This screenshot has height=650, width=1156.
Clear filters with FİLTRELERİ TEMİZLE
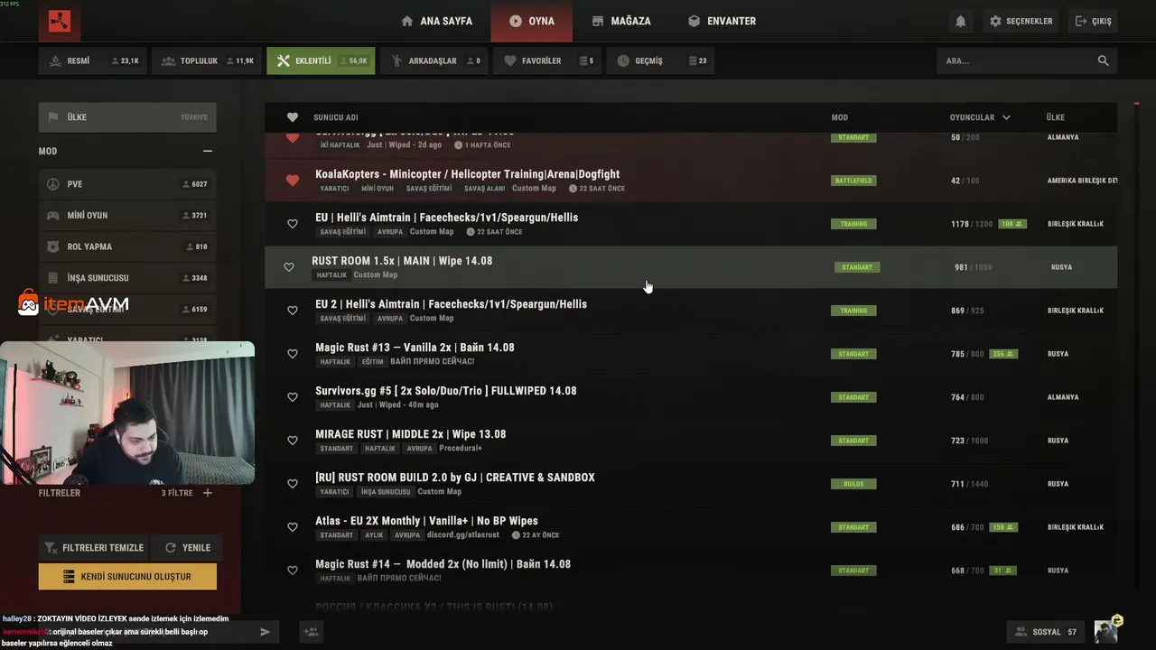tap(93, 548)
